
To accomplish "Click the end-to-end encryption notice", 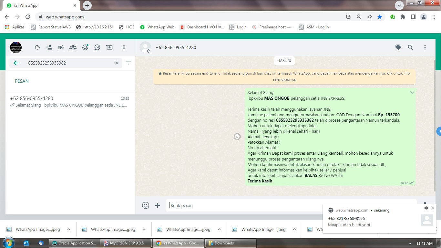I will pos(284,76).
